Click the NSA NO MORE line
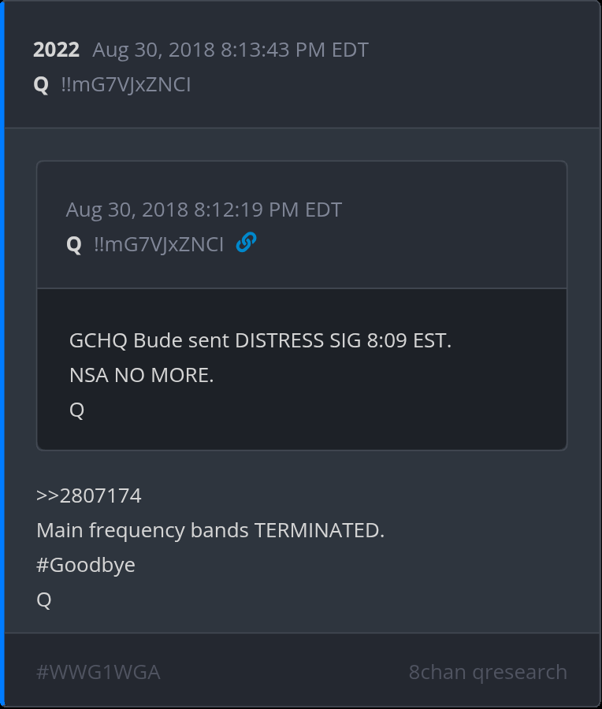Viewport: 602px width, 709px height. pos(142,376)
